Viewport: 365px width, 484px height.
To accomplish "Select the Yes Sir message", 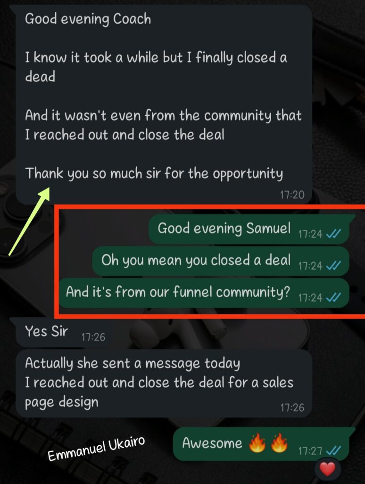I will [x=64, y=333].
